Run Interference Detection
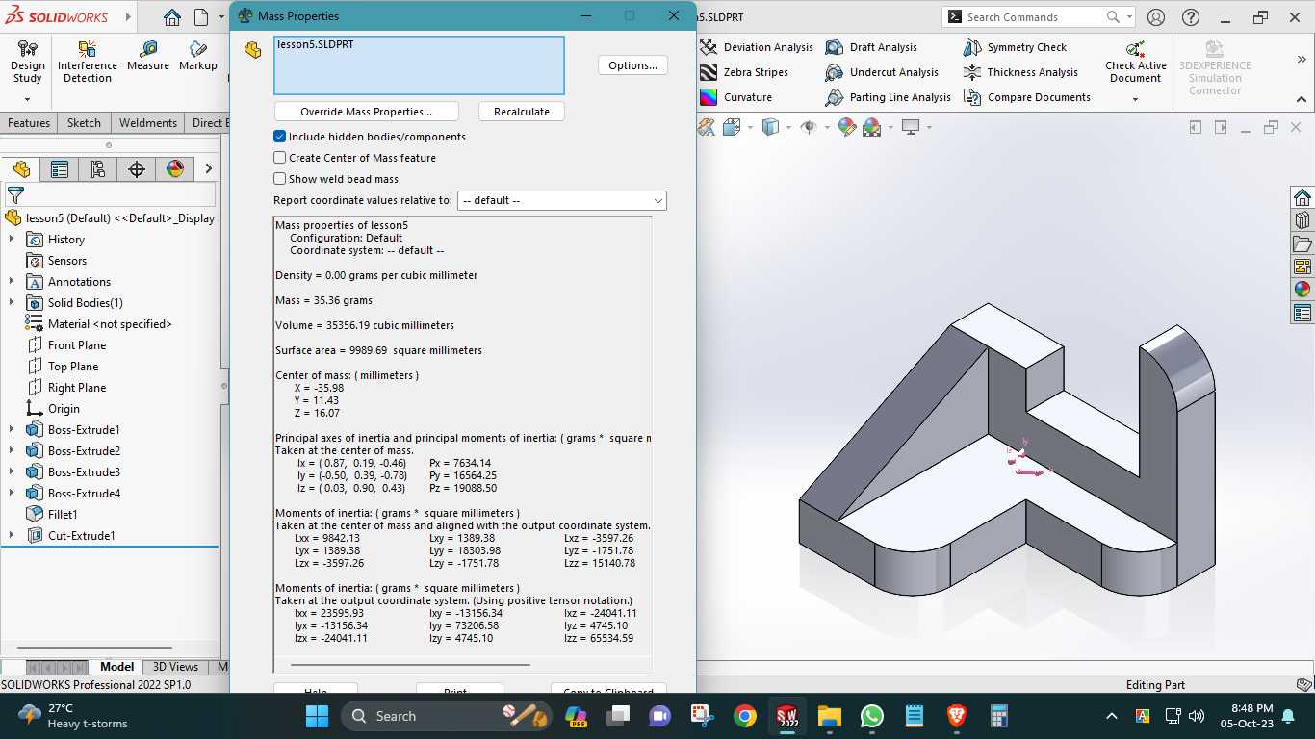Viewport: 1315px width, 739px height. click(x=88, y=63)
